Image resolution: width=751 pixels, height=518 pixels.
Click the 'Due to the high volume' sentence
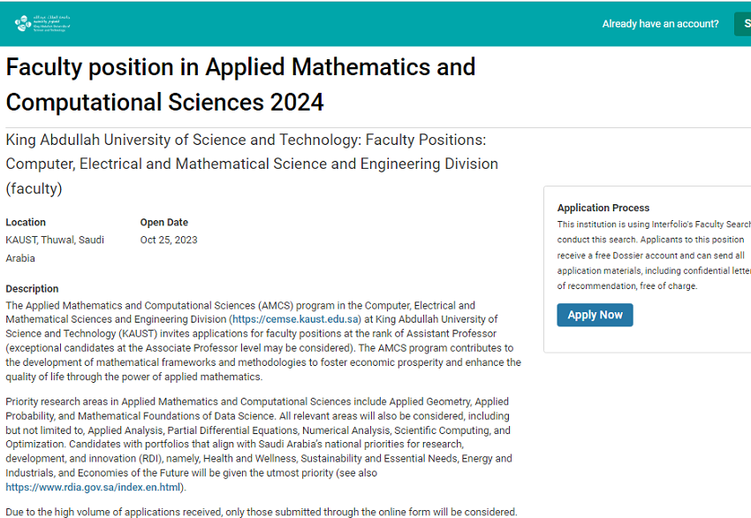pos(261,512)
